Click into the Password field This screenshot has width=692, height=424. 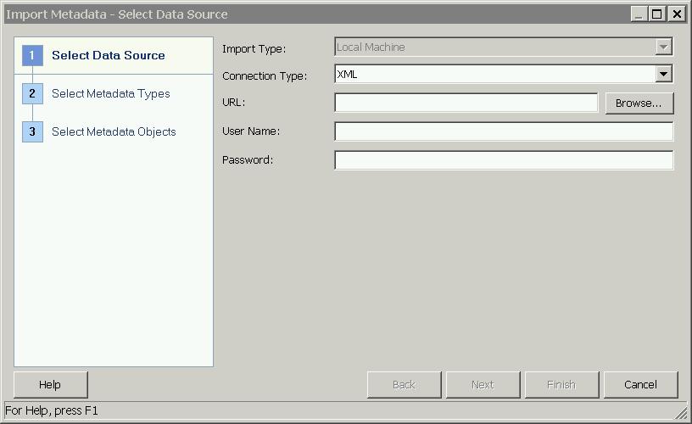pyautogui.click(x=504, y=160)
